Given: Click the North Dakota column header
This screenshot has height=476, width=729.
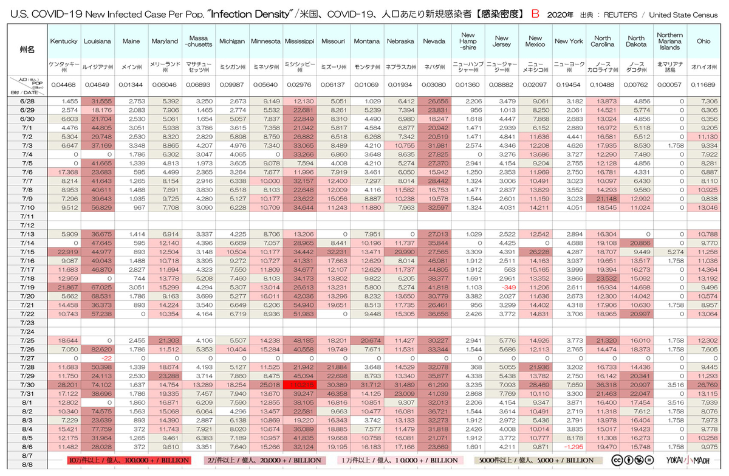Looking at the screenshot, I should [x=636, y=41].
